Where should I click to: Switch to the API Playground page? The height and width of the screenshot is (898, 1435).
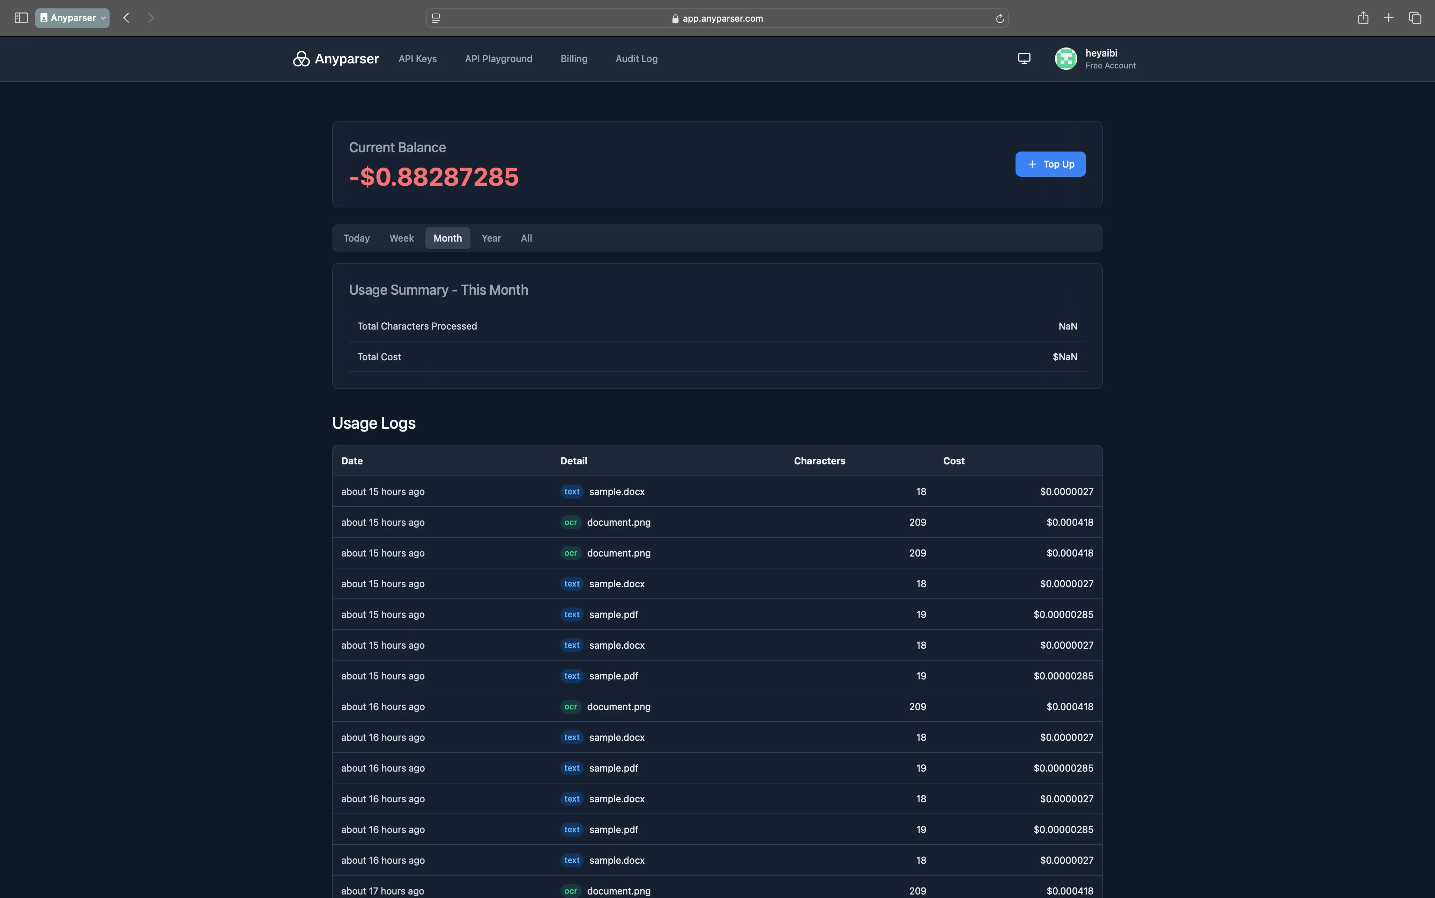coord(498,59)
